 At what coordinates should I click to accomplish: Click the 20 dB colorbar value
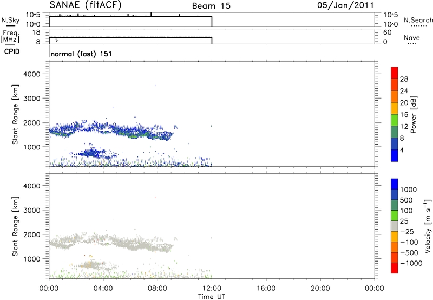tap(404, 103)
